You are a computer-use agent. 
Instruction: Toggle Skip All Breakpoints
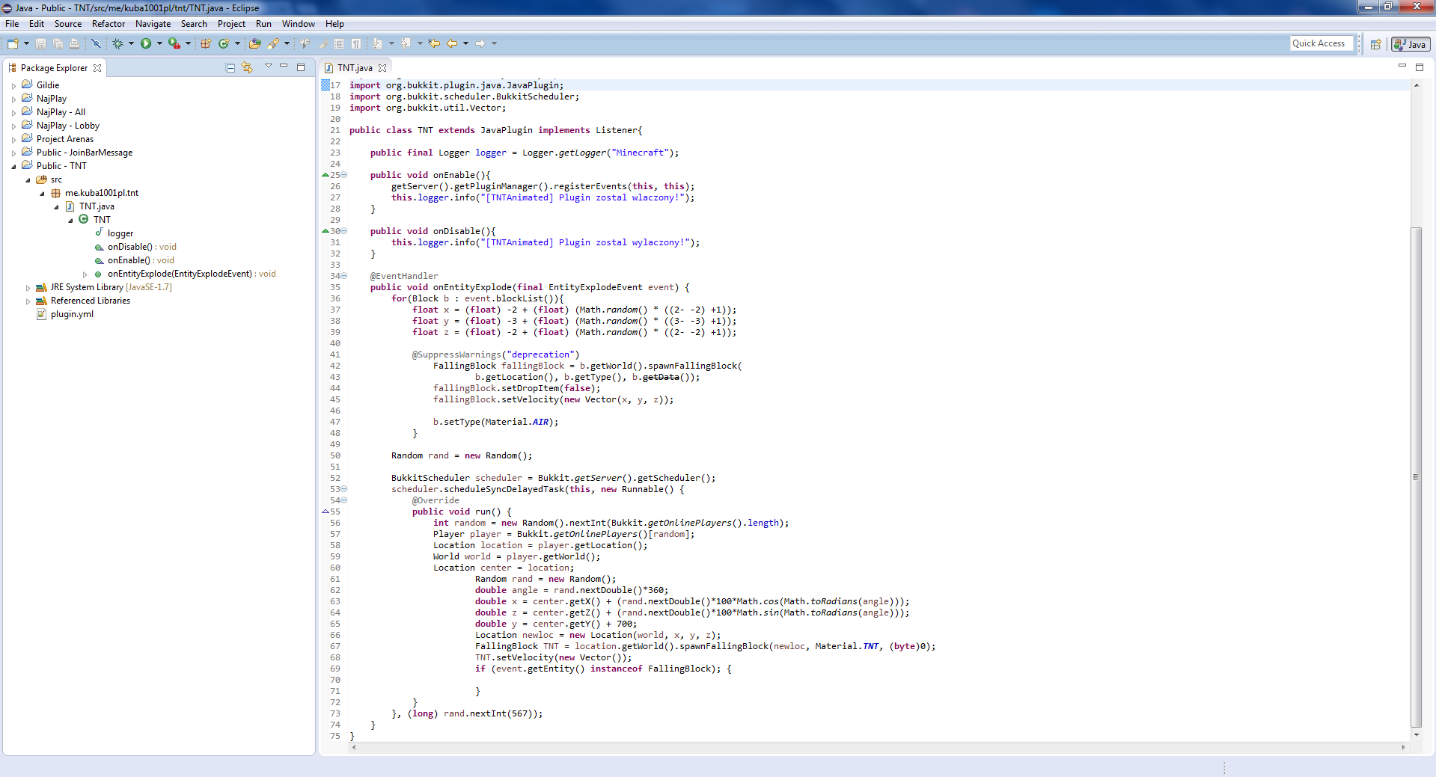click(96, 43)
